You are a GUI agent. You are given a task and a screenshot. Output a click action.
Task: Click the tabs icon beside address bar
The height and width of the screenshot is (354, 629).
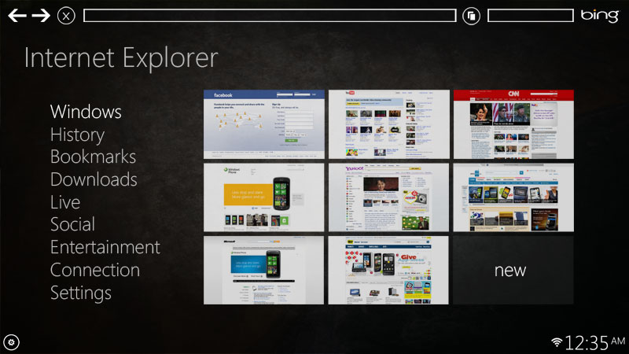pos(471,16)
